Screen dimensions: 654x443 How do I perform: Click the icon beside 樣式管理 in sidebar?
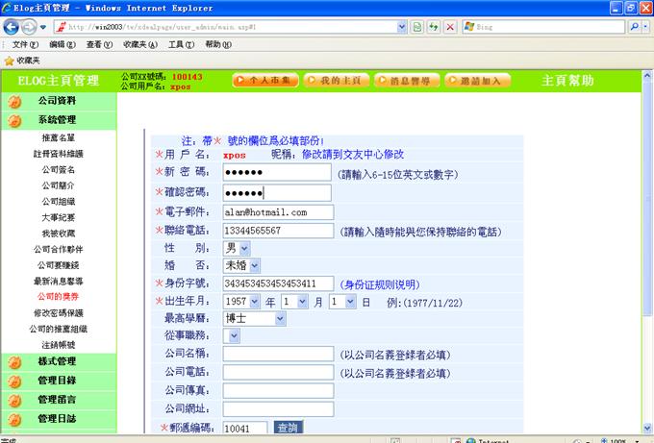pos(14,361)
